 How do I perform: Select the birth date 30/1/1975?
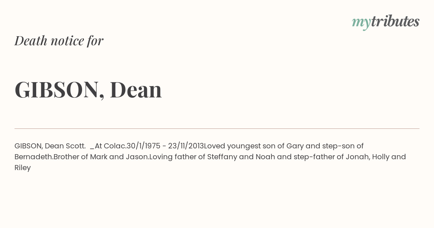[143, 146]
